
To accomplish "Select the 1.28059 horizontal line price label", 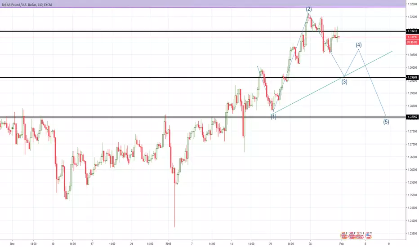I will coord(412,117).
